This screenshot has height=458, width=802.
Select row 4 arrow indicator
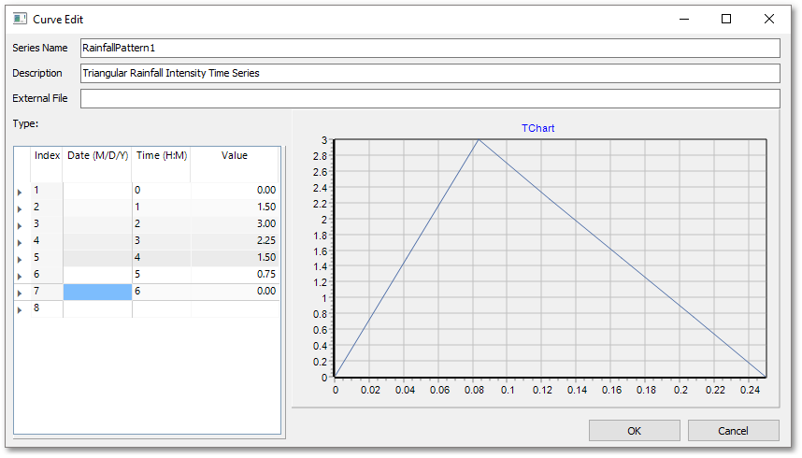click(x=20, y=243)
